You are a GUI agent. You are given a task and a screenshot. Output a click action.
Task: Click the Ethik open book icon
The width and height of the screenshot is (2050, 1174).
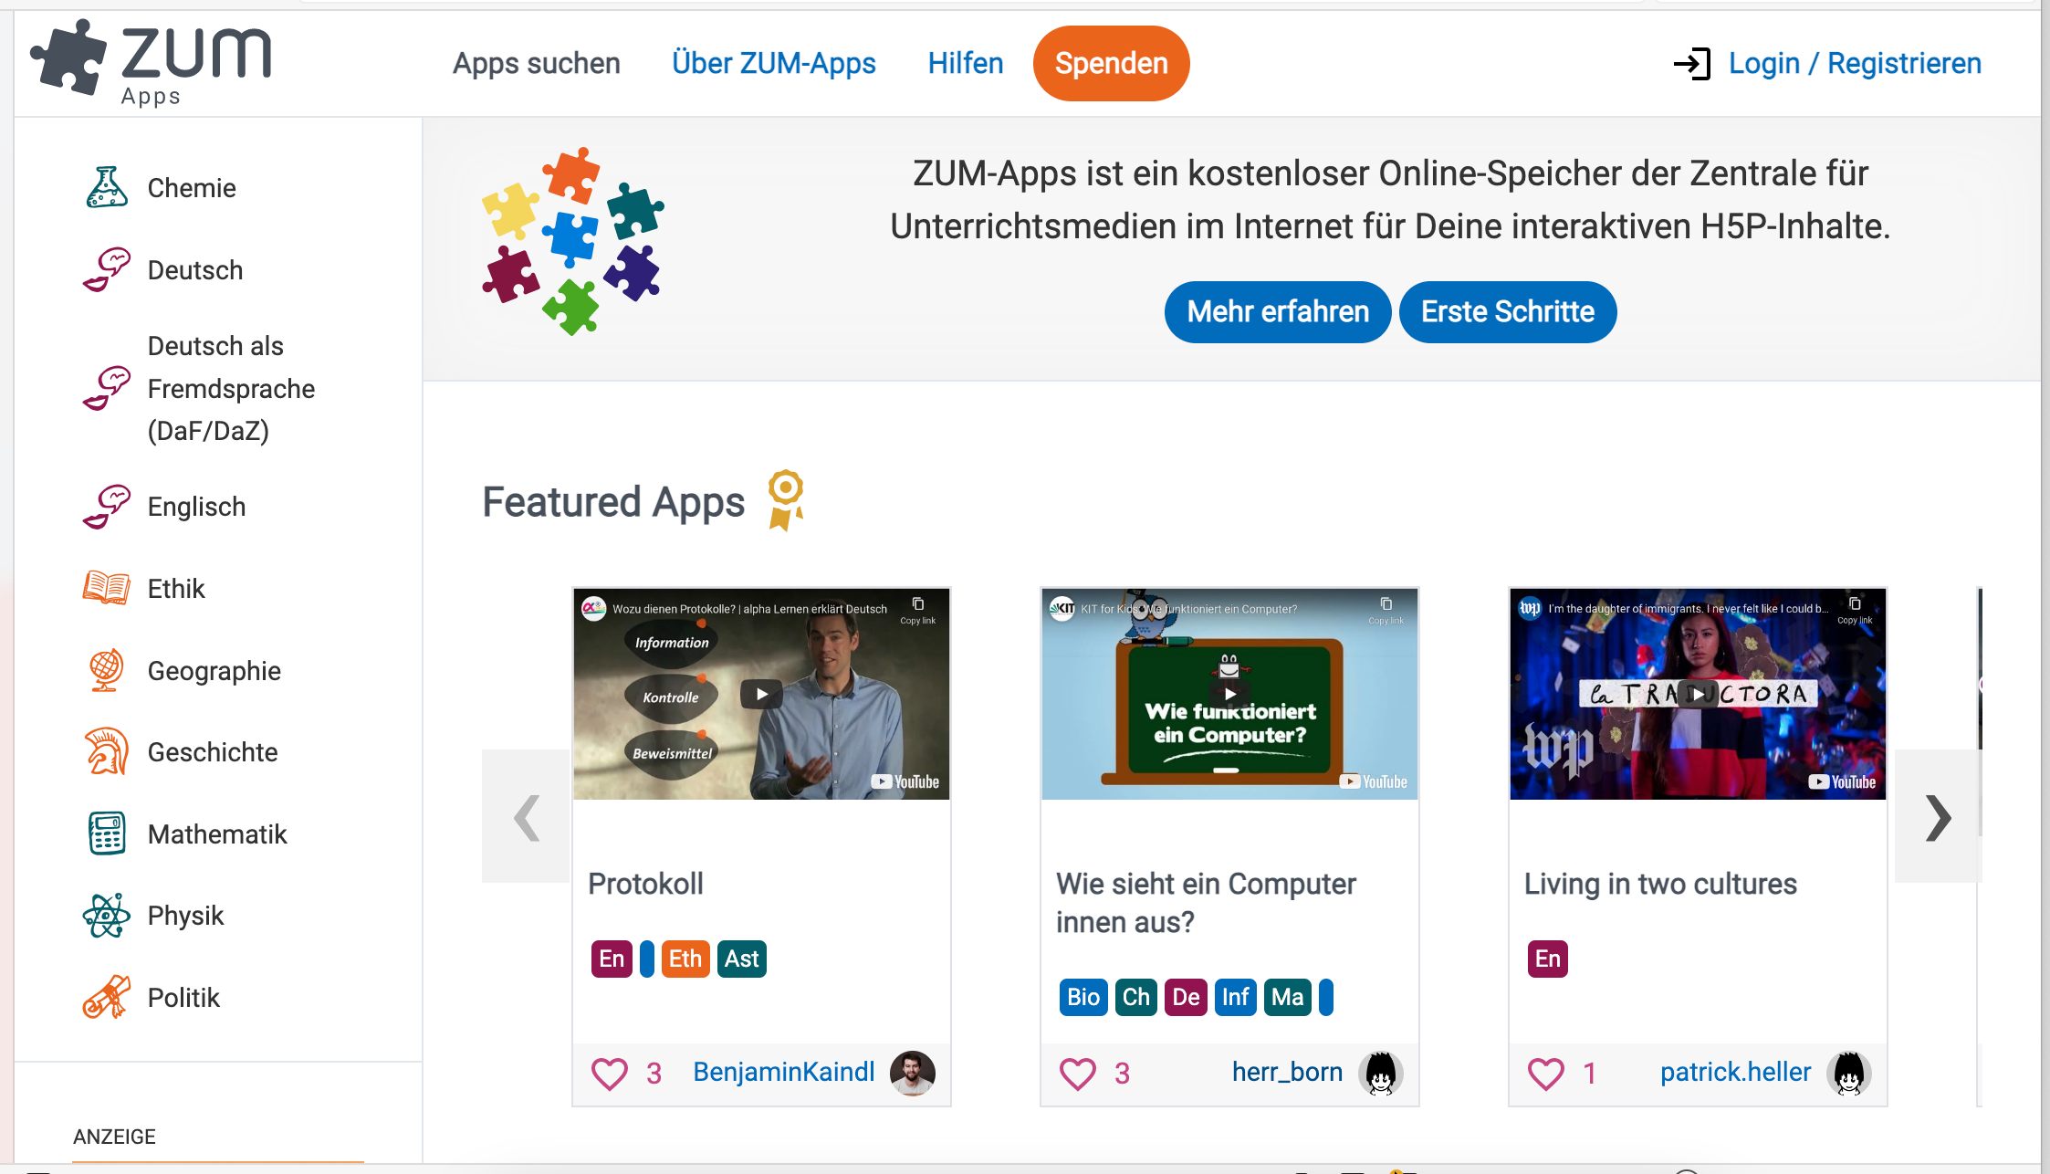[107, 588]
